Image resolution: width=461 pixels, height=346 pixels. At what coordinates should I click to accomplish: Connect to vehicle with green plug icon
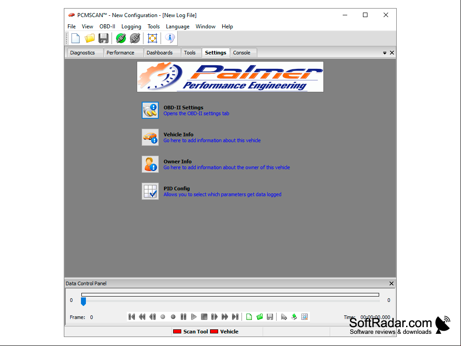click(121, 38)
